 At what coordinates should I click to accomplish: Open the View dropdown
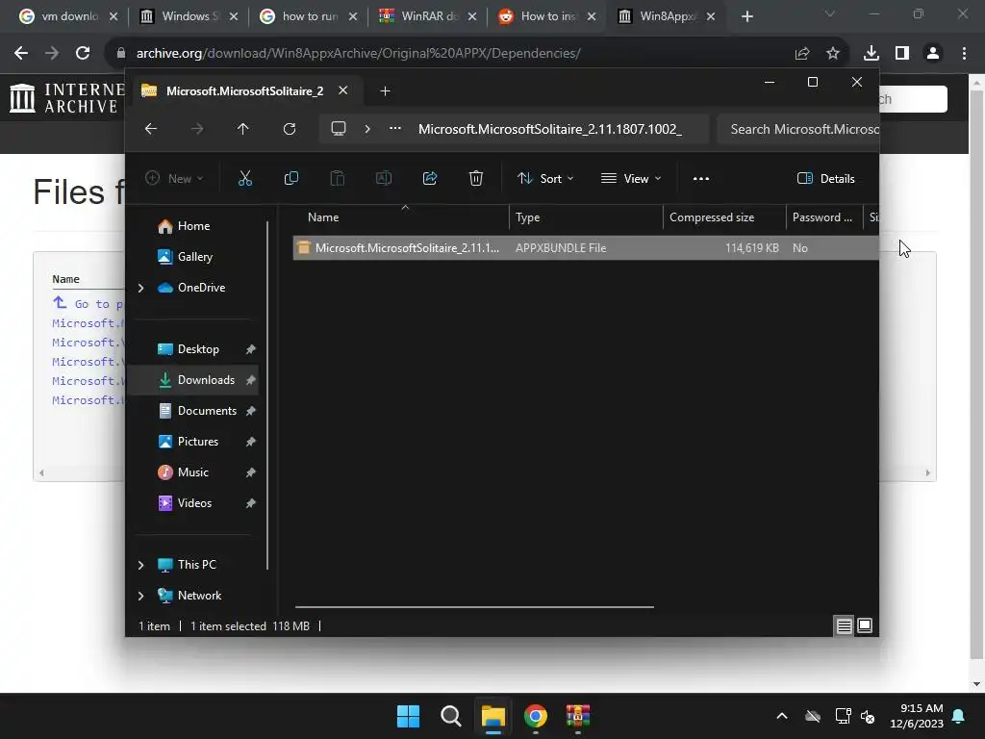click(x=631, y=178)
